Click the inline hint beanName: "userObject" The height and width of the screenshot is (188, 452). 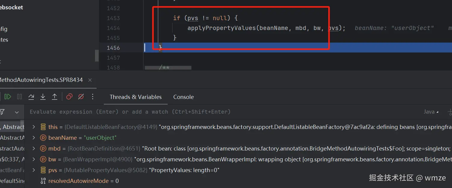(x=394, y=28)
